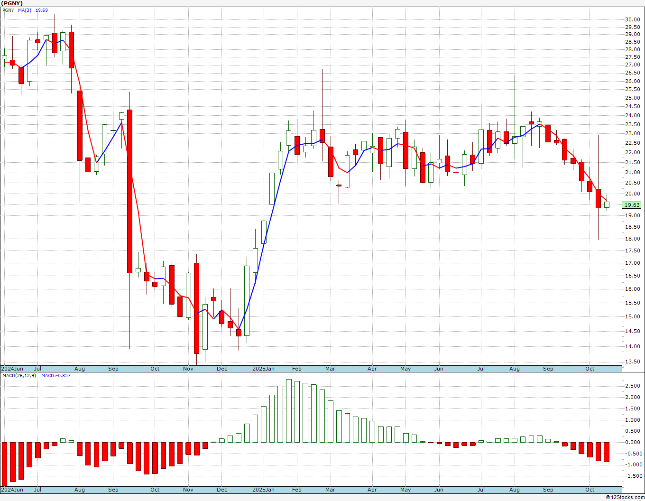Select Mar on the MACD panel date axis
The width and height of the screenshot is (645, 501).
click(330, 490)
